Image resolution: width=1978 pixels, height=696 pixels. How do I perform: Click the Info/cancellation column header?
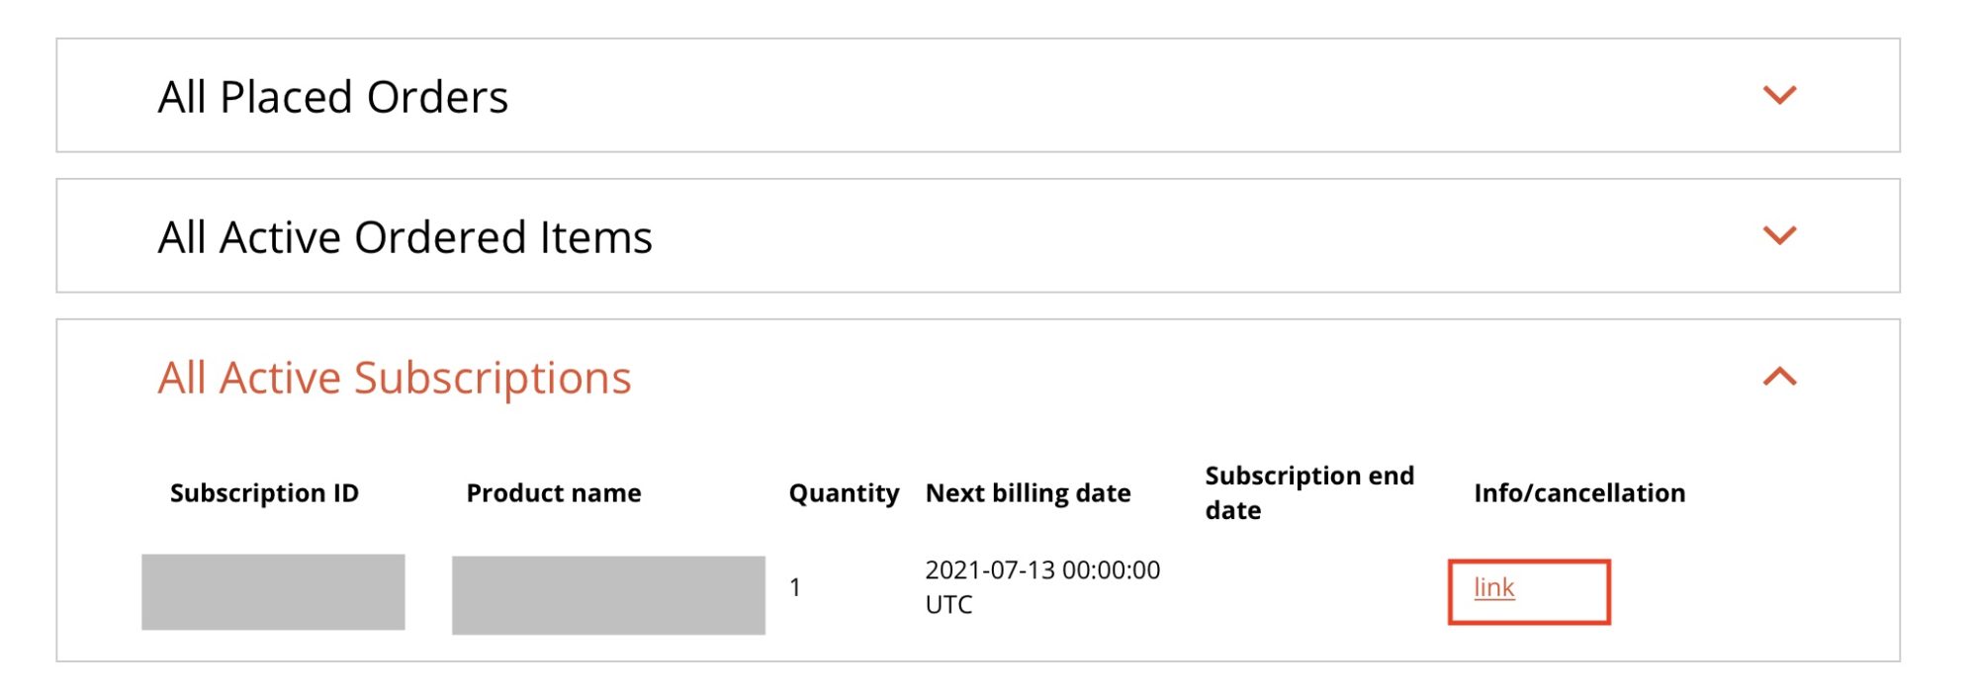[x=1579, y=492]
